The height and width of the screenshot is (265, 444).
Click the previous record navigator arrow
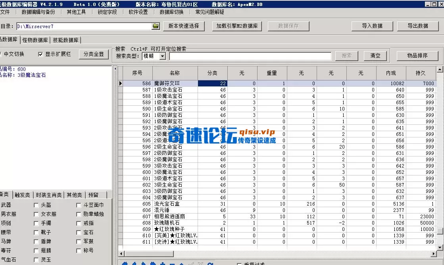pos(135,263)
